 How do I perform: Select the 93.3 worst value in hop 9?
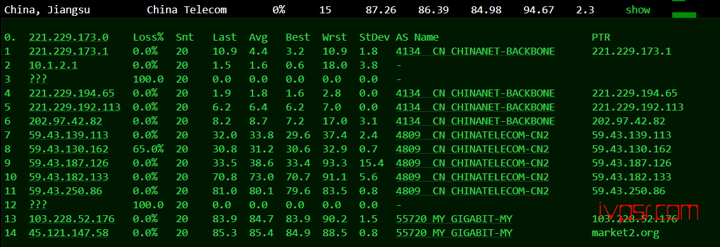335,163
